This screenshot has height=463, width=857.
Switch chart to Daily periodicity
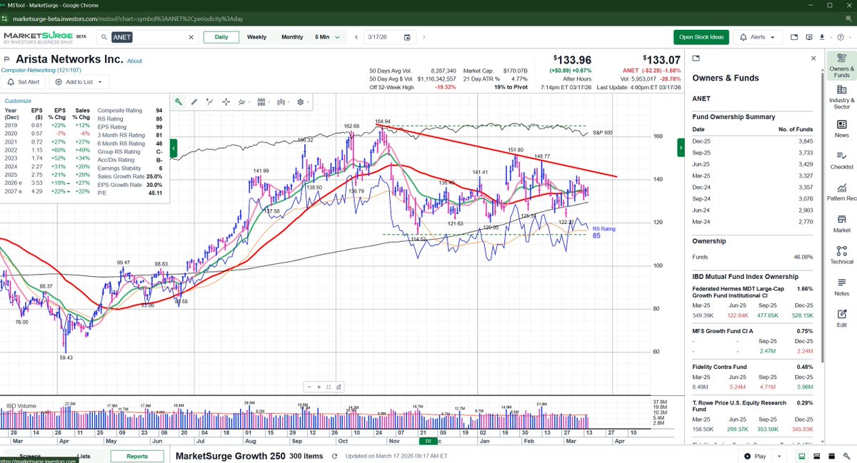pyautogui.click(x=220, y=37)
